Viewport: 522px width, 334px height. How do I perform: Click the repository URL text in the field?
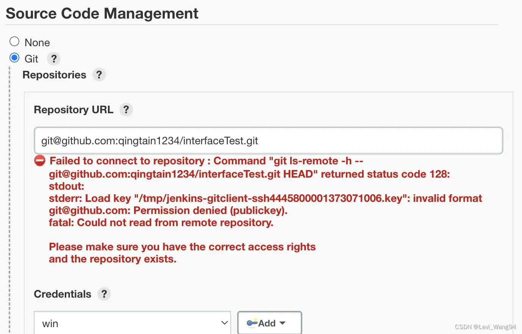click(x=149, y=140)
